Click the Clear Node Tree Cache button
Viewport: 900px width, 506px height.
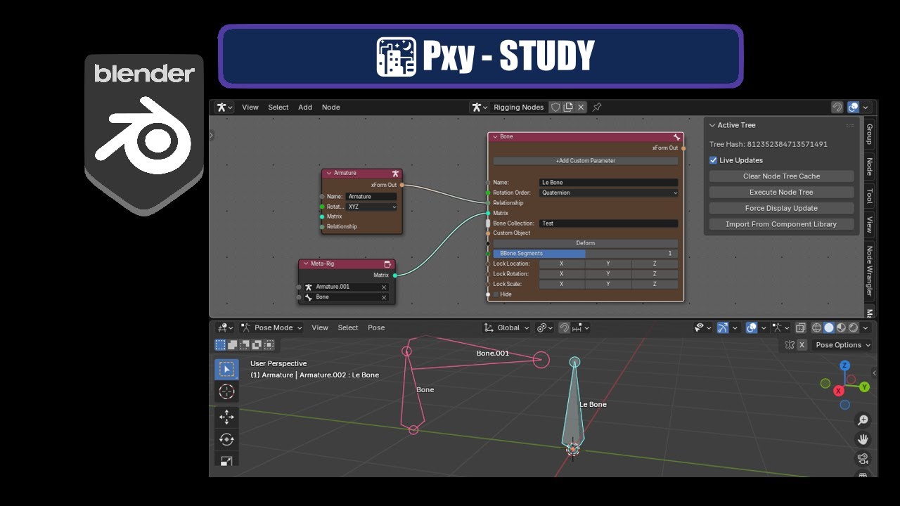tap(781, 176)
